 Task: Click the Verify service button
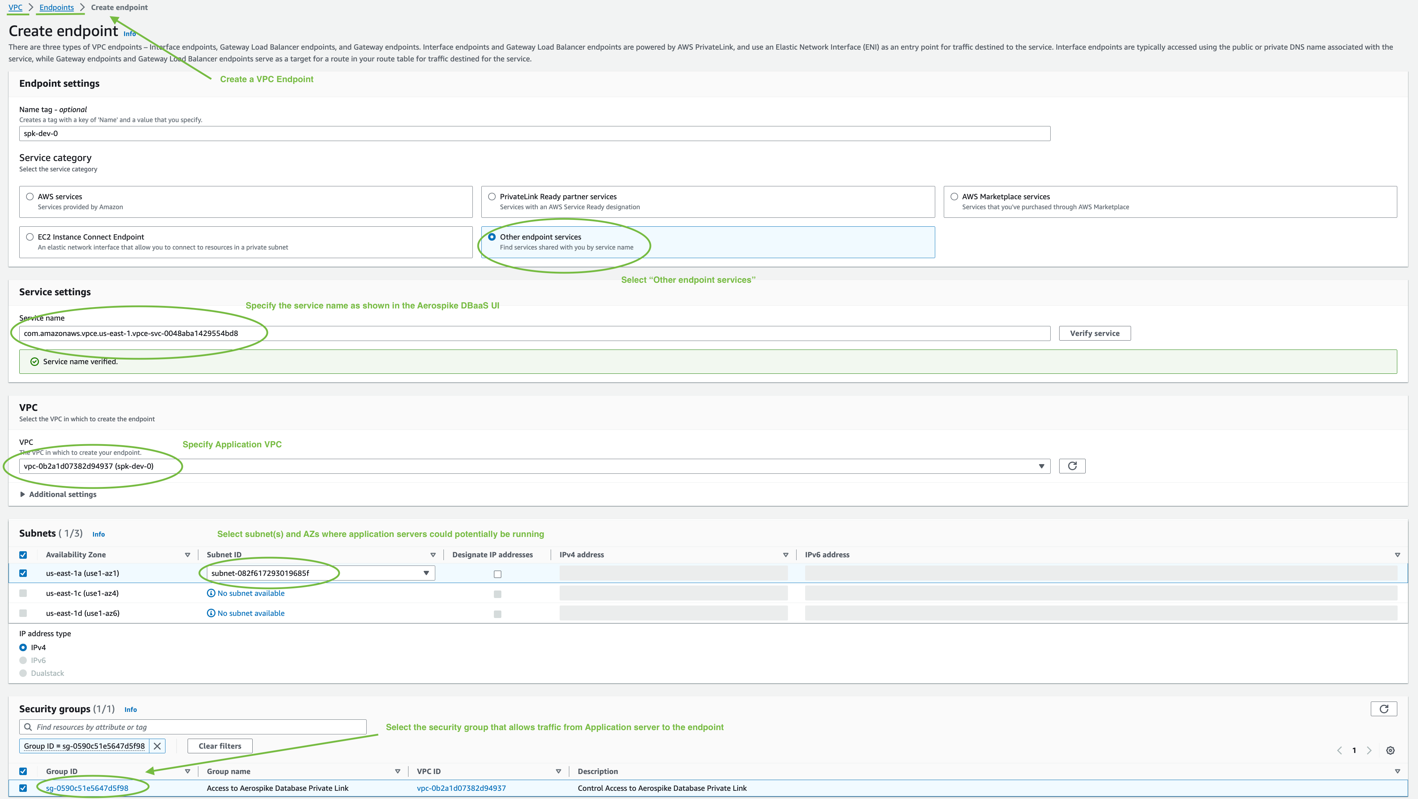pos(1094,333)
